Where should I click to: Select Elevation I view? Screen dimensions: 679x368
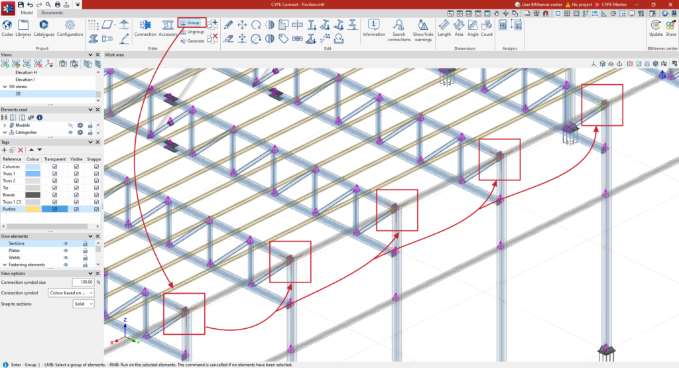click(x=48, y=80)
